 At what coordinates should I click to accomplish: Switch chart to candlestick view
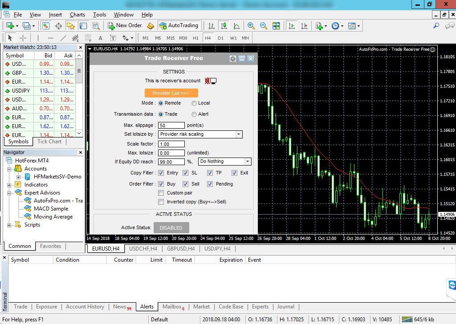click(x=224, y=26)
